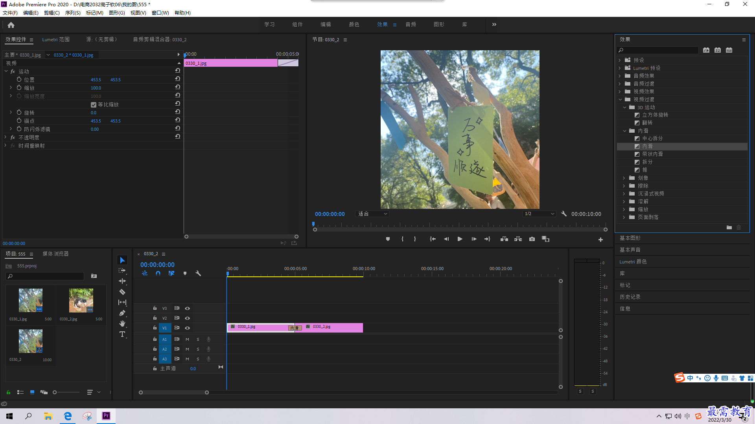Hide track V1 output eye icon
Viewport: 755px width, 424px height.
pyautogui.click(x=188, y=328)
